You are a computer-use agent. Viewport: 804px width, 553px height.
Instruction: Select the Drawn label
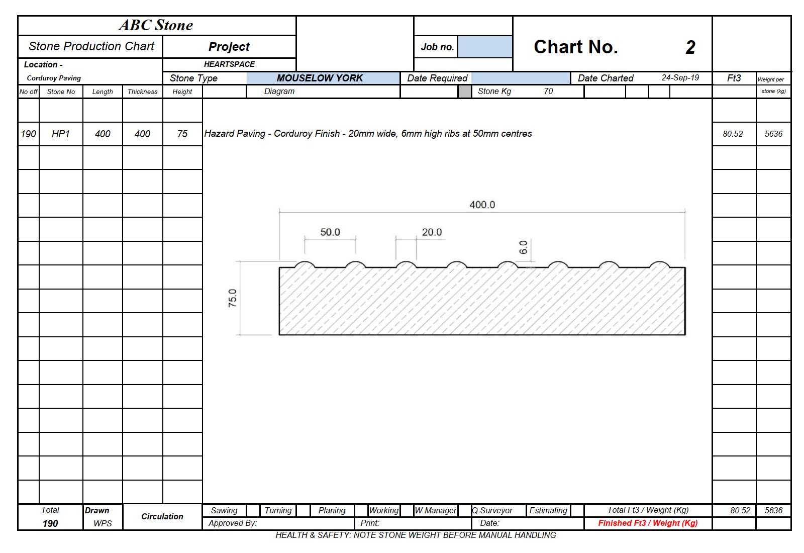96,510
